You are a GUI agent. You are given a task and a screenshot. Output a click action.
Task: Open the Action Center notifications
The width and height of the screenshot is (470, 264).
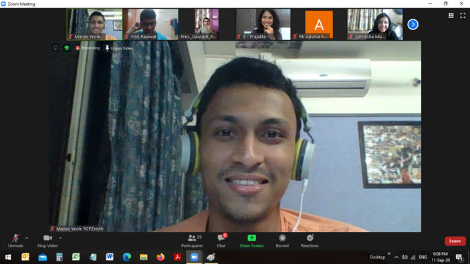click(459, 257)
